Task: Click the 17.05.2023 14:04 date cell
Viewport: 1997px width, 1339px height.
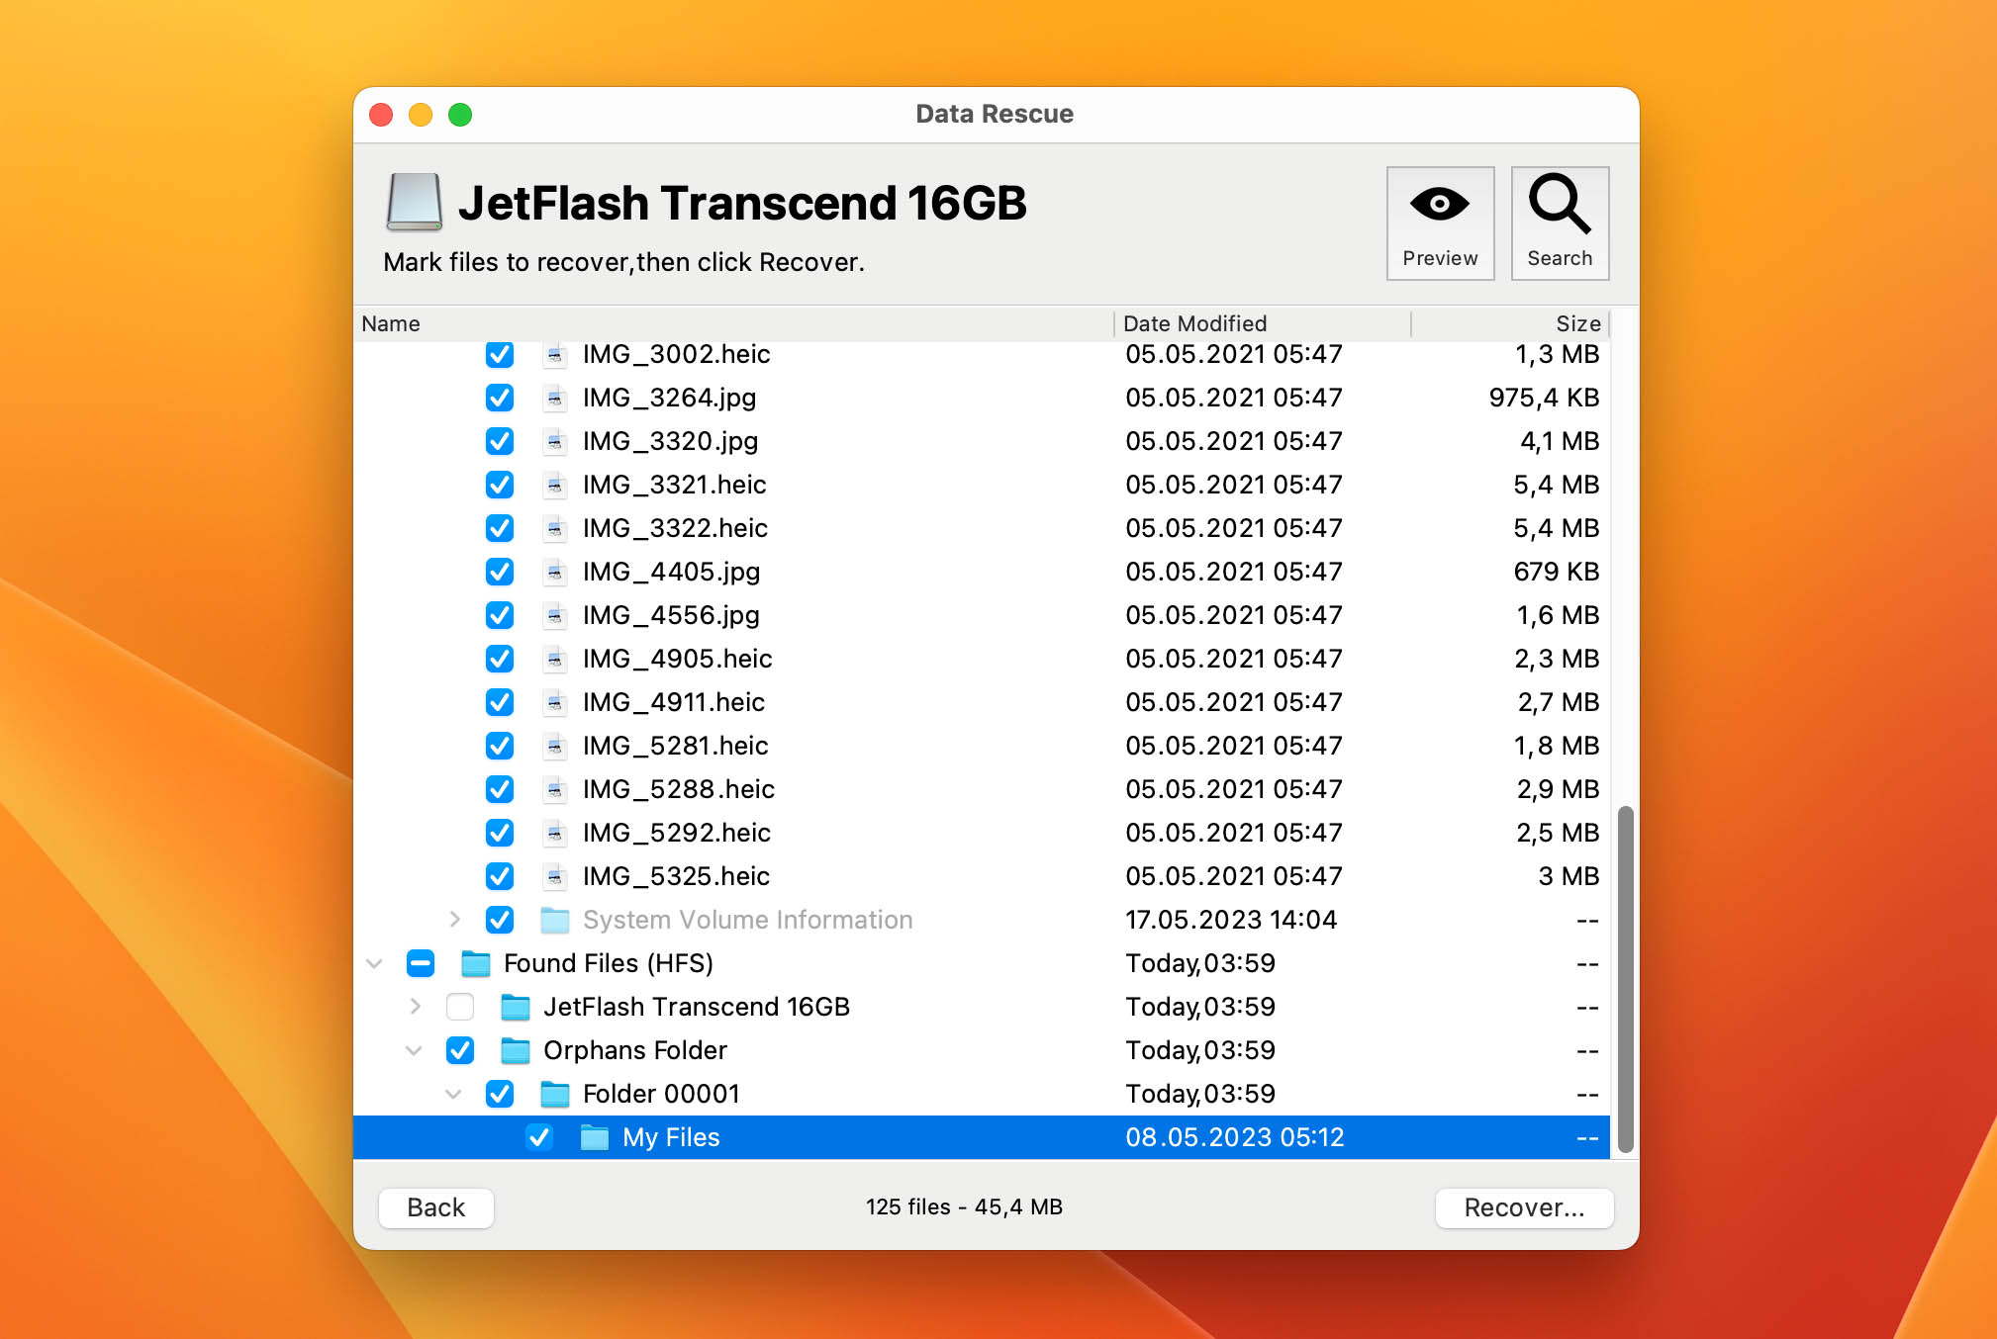Action: coord(1231,920)
